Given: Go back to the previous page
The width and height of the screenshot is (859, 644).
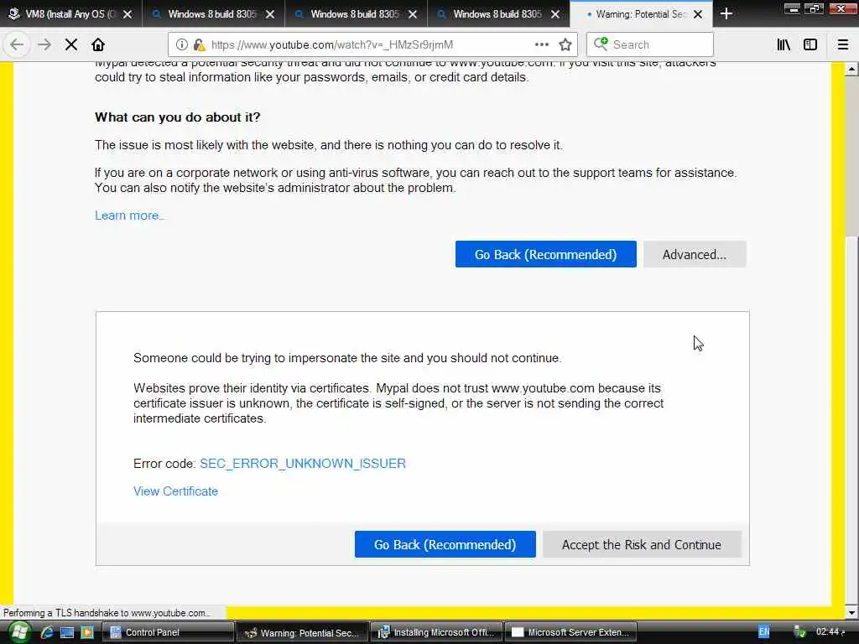Looking at the screenshot, I should pyautogui.click(x=17, y=44).
